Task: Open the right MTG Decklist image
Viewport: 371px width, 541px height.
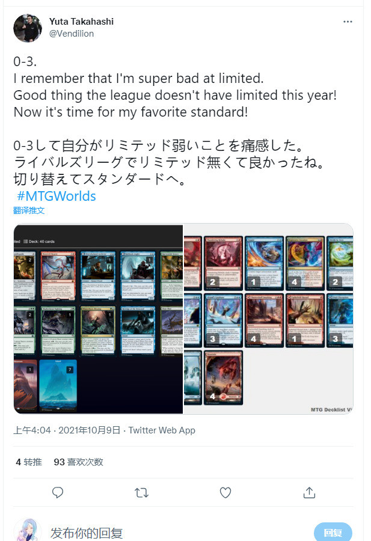Action: click(269, 319)
